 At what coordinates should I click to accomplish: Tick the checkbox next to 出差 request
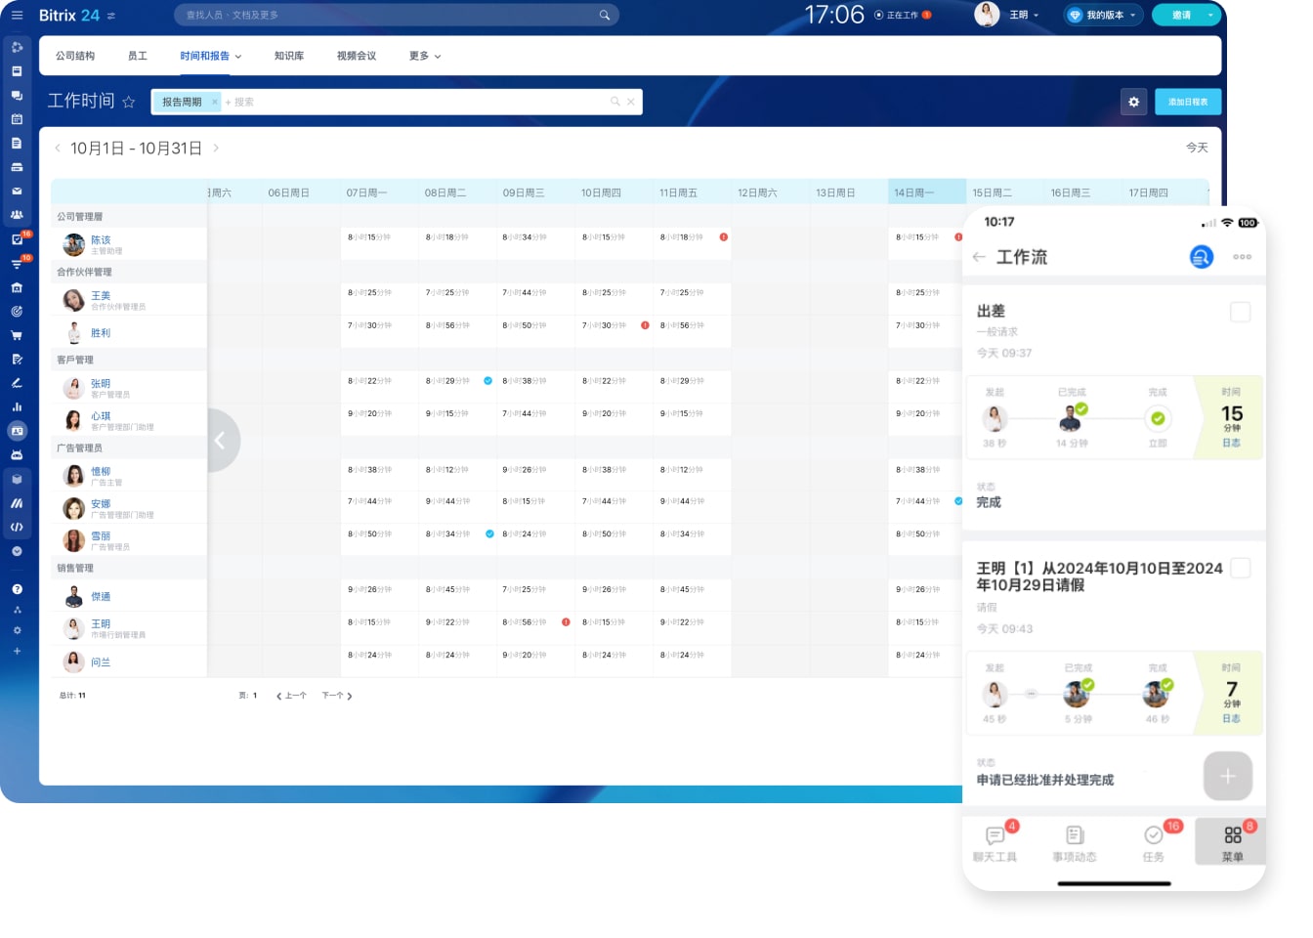tap(1240, 312)
